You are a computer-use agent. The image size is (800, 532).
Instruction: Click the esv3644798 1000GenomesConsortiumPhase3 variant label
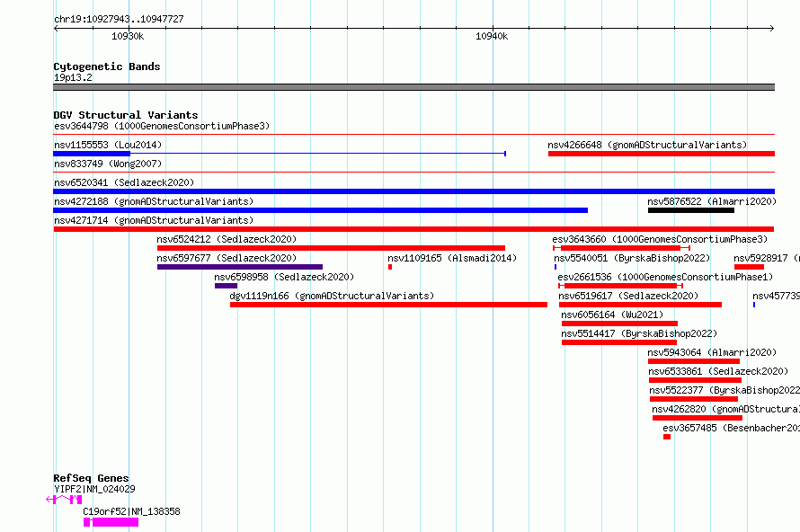[162, 126]
